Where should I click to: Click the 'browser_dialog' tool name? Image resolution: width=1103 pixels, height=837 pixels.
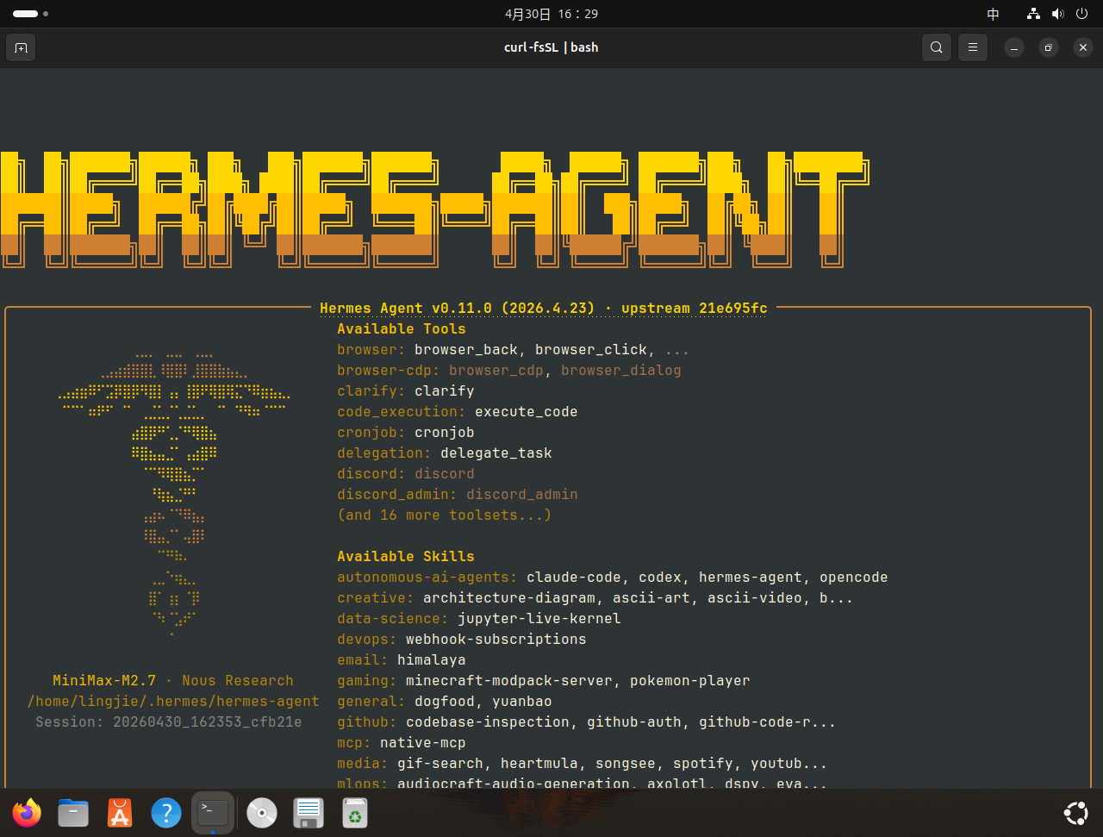coord(621,370)
